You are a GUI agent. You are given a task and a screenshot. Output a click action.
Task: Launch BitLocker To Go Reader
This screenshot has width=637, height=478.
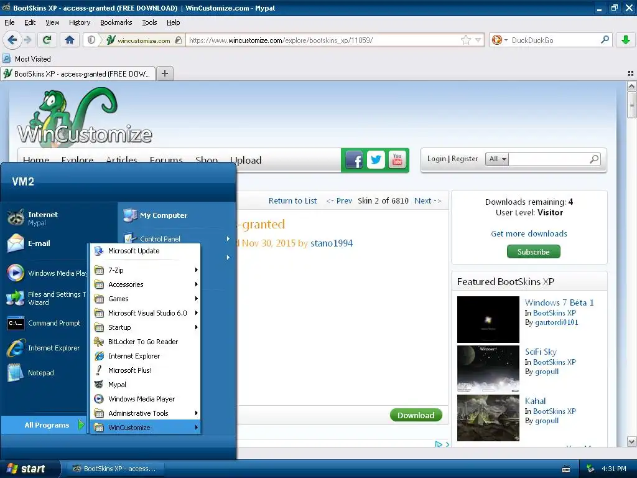(x=145, y=342)
